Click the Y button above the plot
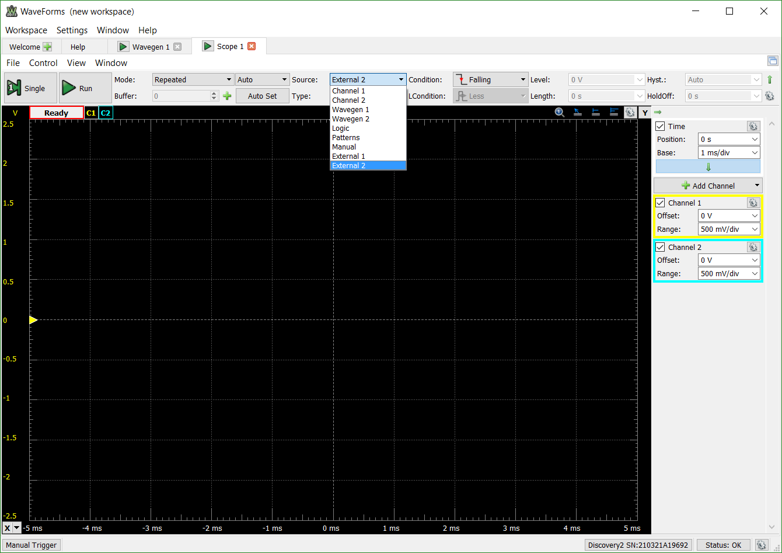Image resolution: width=782 pixels, height=553 pixels. click(x=645, y=113)
